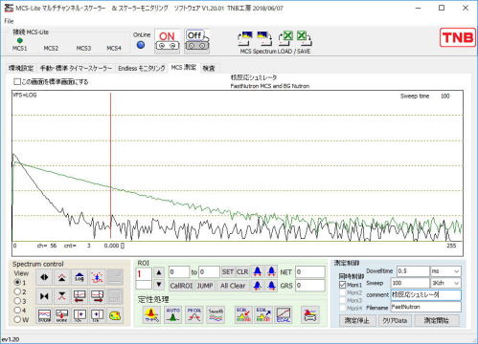Click the JUMP button

[205, 286]
